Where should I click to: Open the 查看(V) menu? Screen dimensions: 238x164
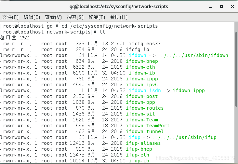click(x=53, y=17)
